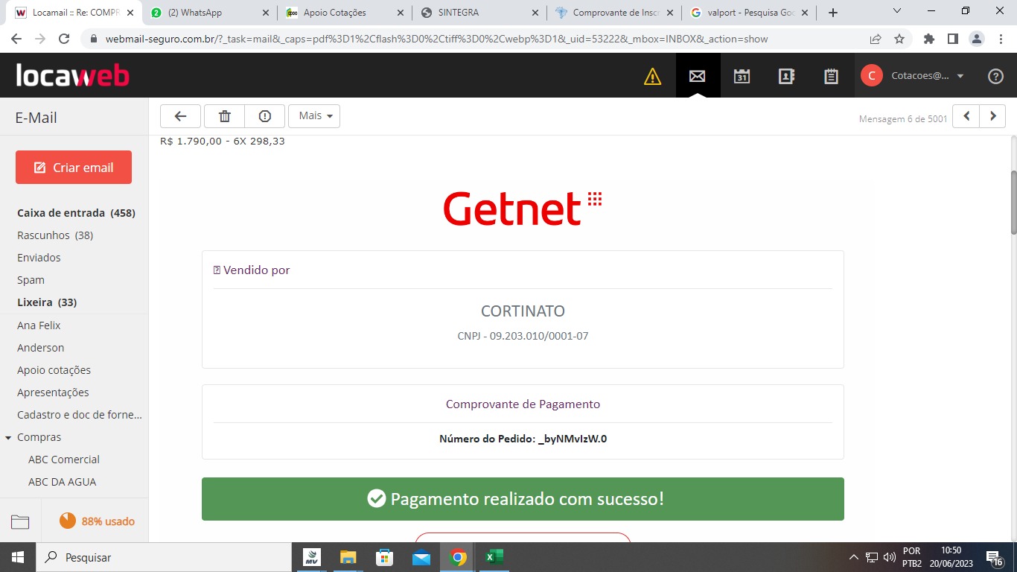Open the calendar icon in header

pyautogui.click(x=742, y=76)
